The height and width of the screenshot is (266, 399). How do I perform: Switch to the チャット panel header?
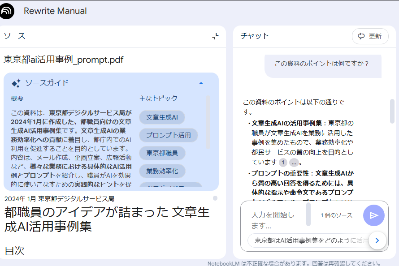[254, 36]
